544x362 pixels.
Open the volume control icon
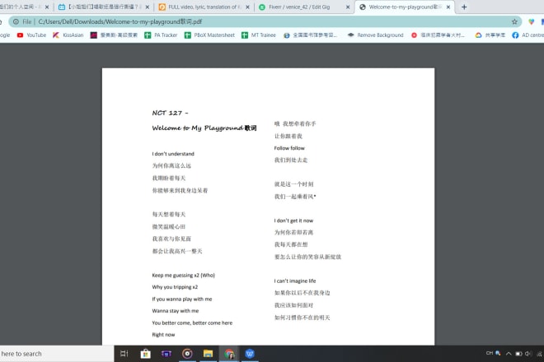coord(528,354)
